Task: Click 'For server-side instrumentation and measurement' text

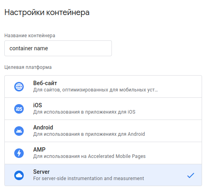Action: coord(89,179)
